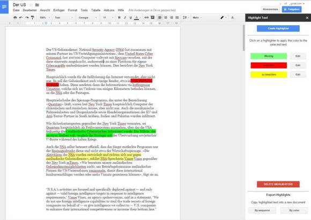Select the Paint format tool

(33, 18)
